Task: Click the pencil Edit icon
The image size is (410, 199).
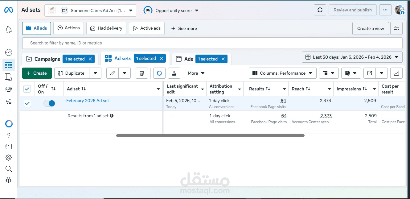Action: click(x=113, y=73)
